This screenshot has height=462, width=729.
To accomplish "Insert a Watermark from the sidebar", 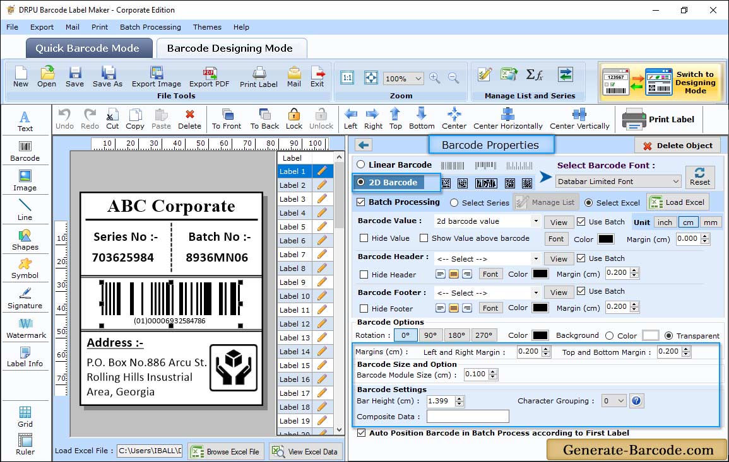I will click(x=26, y=328).
